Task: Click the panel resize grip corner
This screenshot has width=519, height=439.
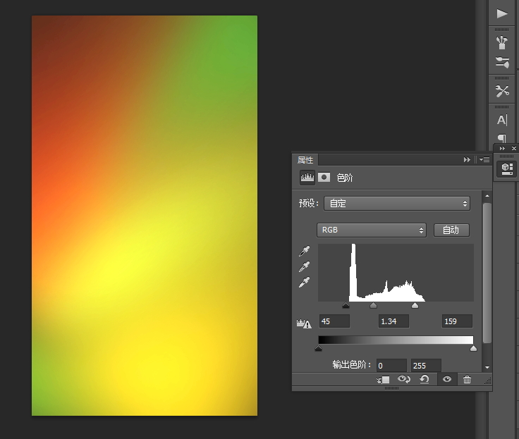Action: [x=487, y=381]
